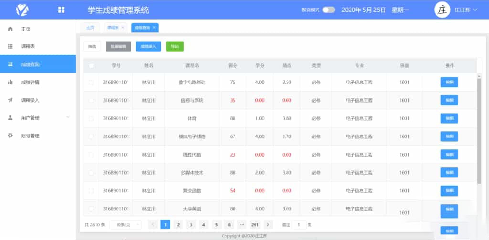Image resolution: width=489 pixels, height=240 pixels.
Task: Go to the next page arrow
Action: coord(268,225)
